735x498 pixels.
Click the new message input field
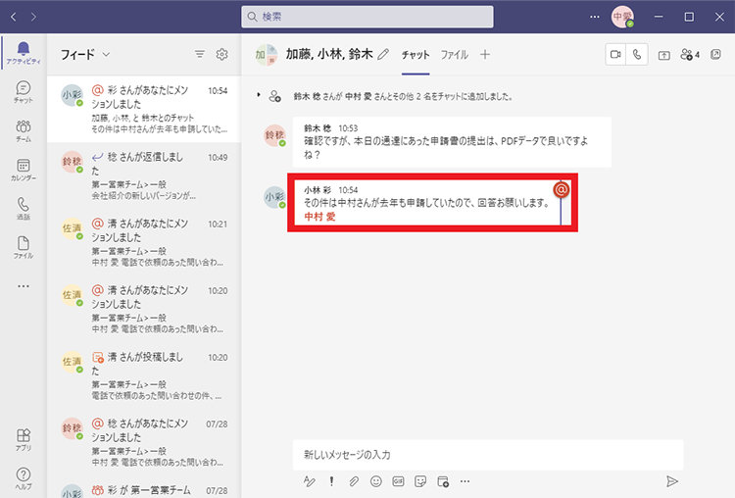487,455
